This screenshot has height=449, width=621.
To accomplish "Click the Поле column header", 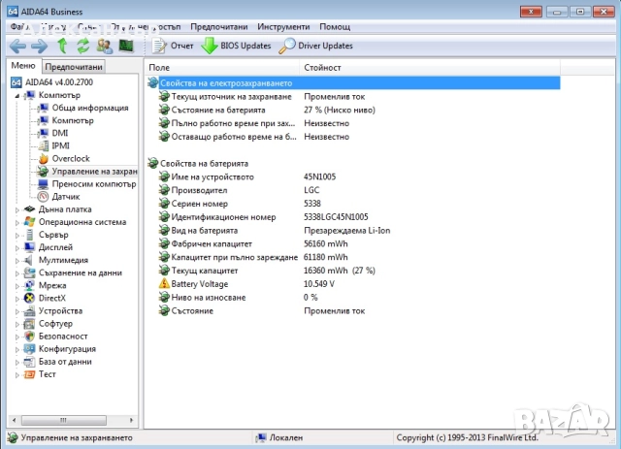I will pyautogui.click(x=159, y=68).
